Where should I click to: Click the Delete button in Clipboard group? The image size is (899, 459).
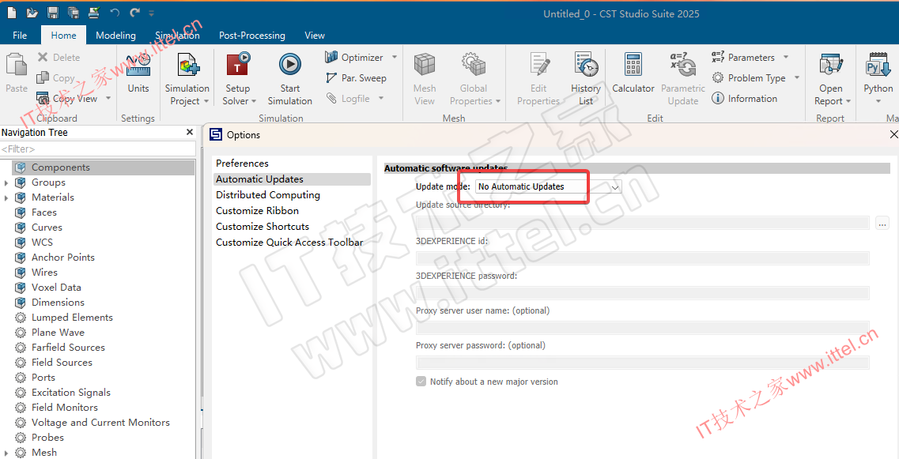(x=59, y=58)
